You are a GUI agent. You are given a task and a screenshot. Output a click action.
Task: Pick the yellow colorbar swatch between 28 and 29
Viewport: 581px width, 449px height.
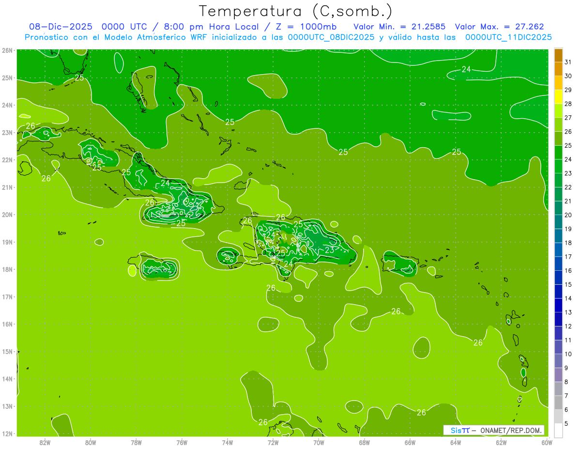tap(558, 97)
